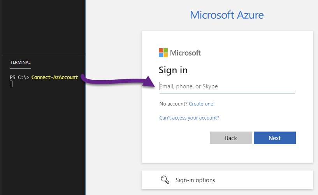Follow the Can't access your account link
The height and width of the screenshot is (195, 318).
tap(189, 118)
